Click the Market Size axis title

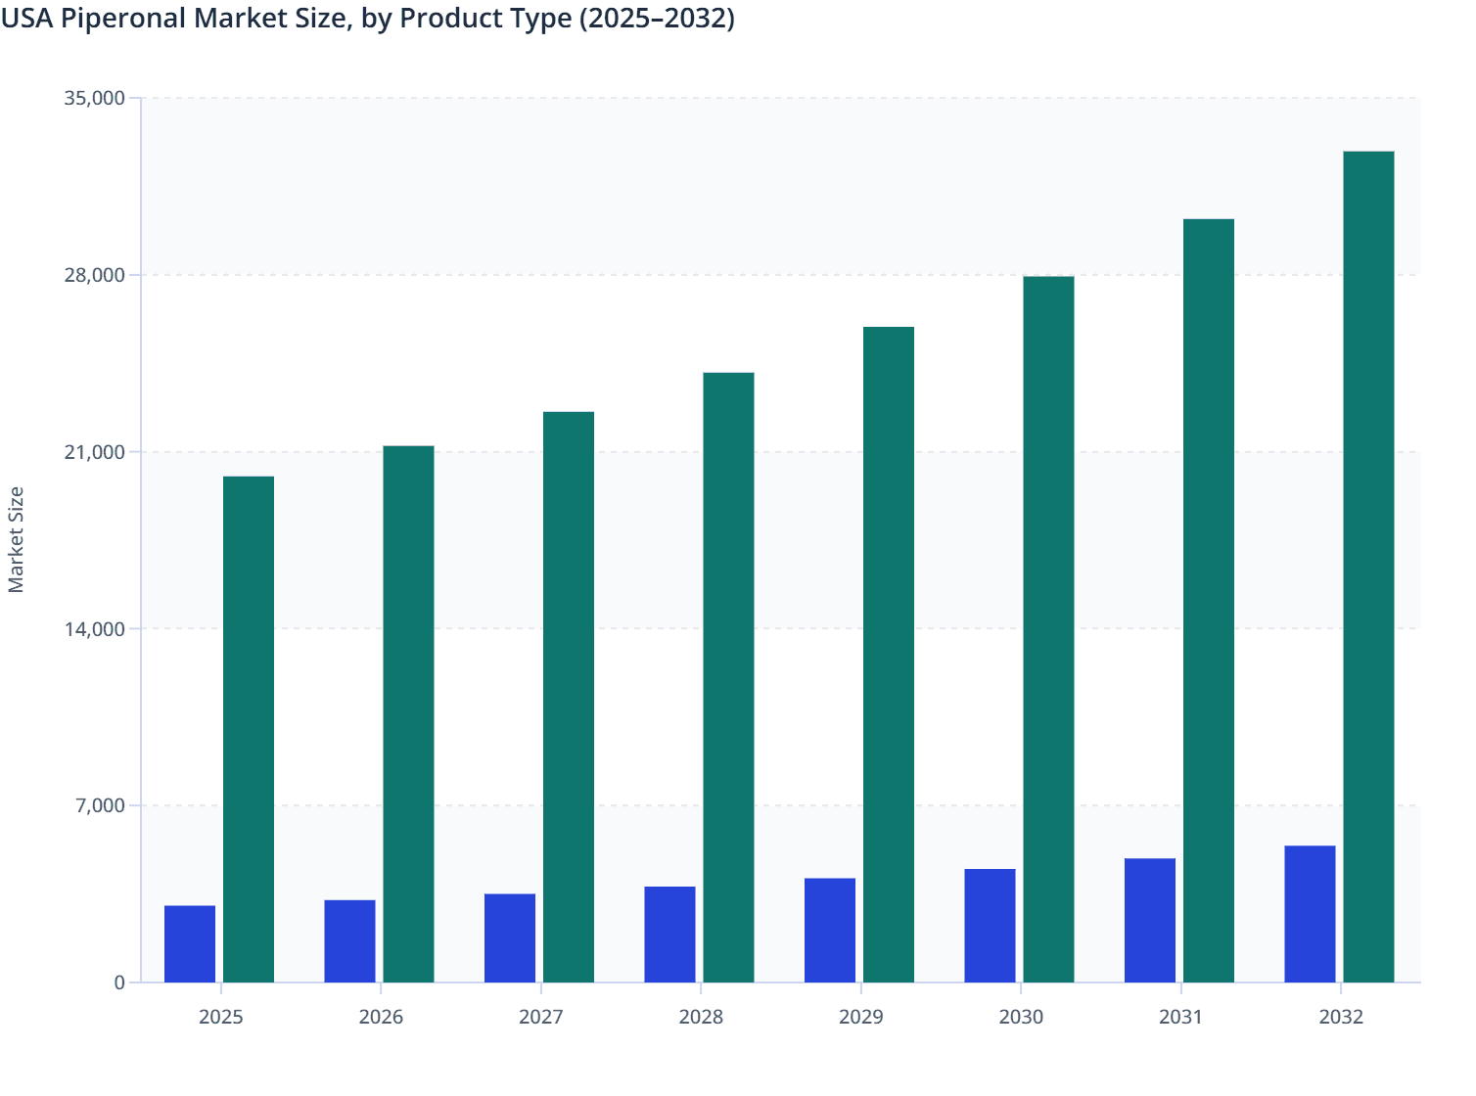coord(18,538)
